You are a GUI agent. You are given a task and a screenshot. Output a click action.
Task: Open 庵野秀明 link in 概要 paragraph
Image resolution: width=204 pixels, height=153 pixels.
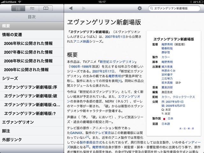(115, 76)
